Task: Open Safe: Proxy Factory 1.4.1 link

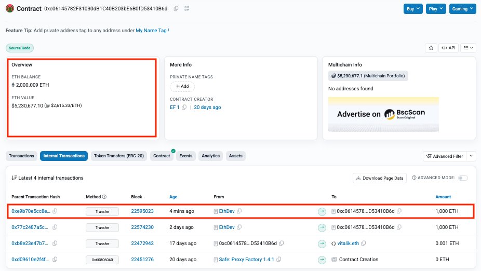Action: [x=246, y=260]
